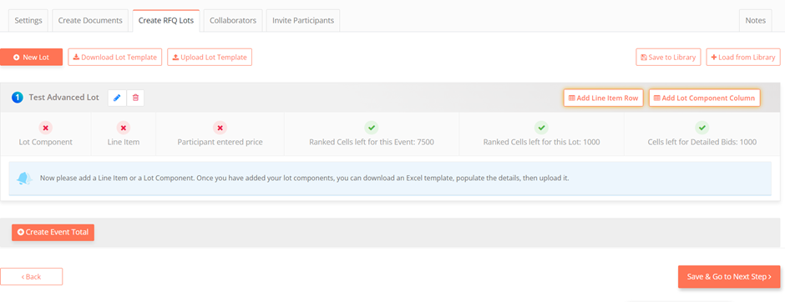The image size is (785, 302).
Task: Edit Test Advanced Lot with pencil icon
Action: tap(117, 98)
